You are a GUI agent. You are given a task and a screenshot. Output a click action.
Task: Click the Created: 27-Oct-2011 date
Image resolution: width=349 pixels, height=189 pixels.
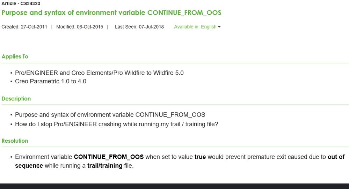tap(24, 27)
